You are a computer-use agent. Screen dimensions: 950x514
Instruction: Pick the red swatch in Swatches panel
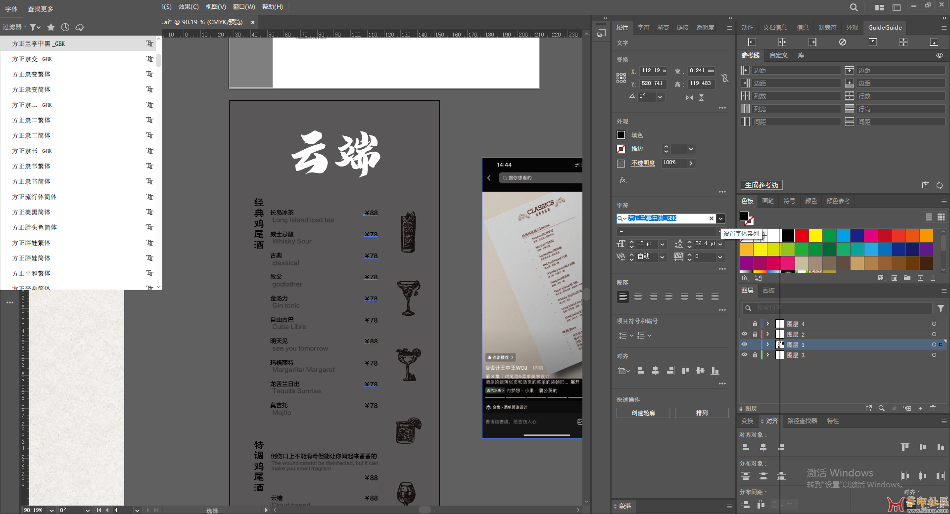(x=802, y=235)
